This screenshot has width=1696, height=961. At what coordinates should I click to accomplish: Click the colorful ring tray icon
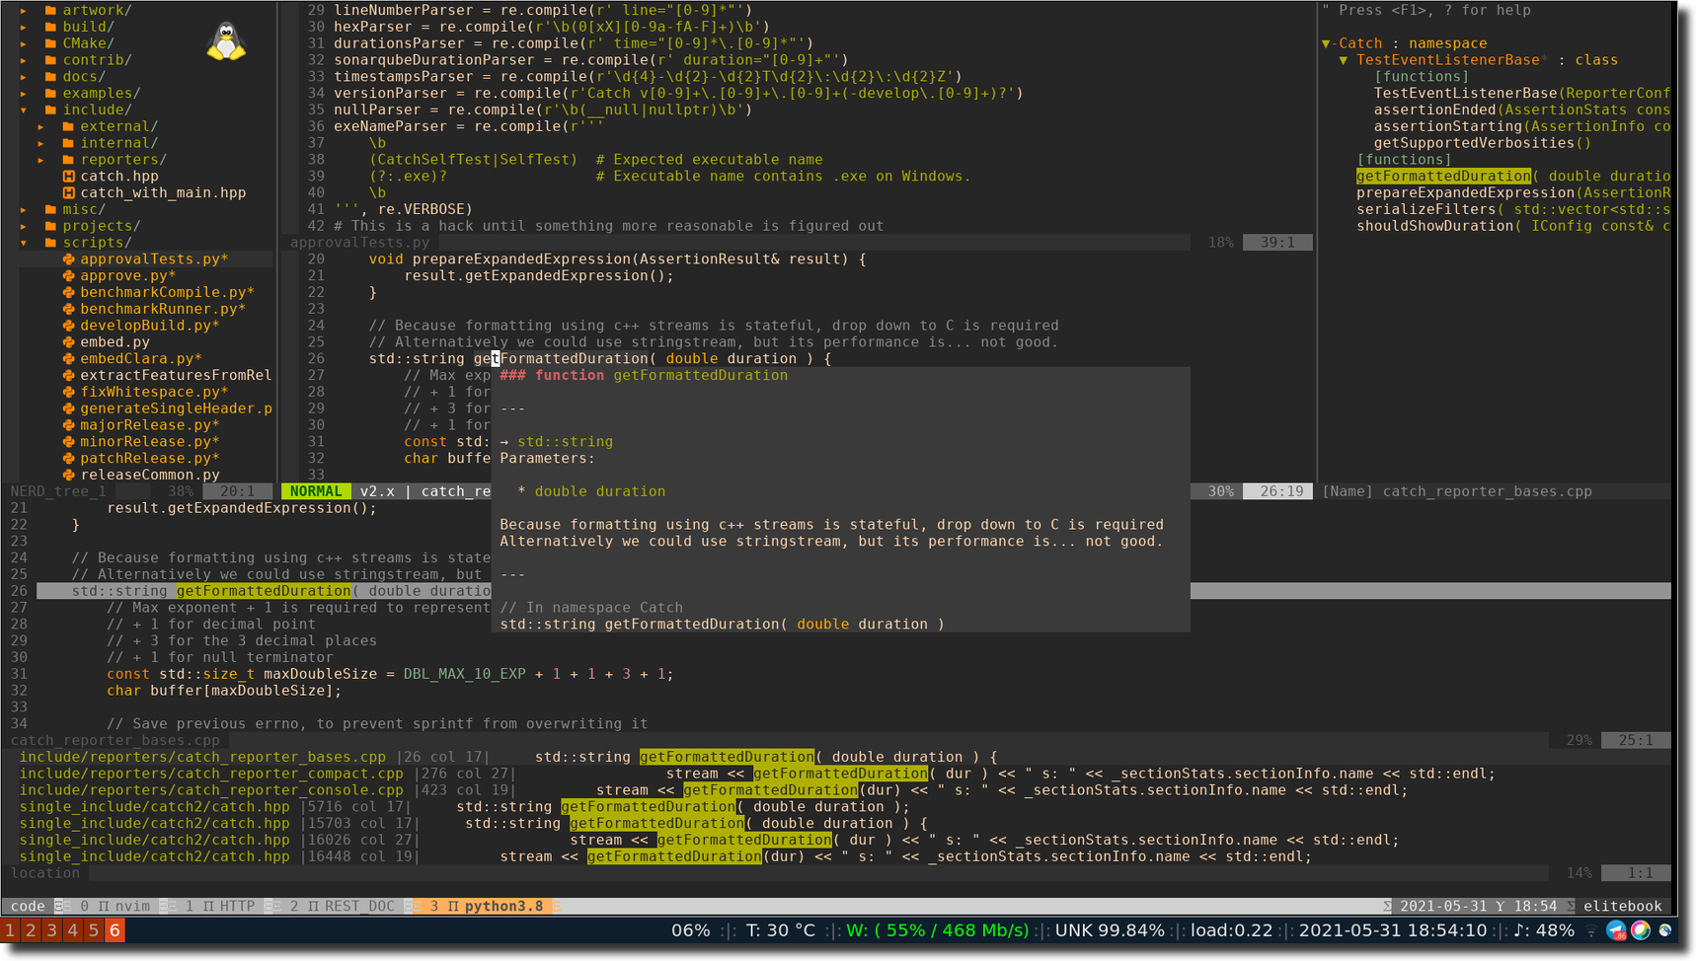1641,930
